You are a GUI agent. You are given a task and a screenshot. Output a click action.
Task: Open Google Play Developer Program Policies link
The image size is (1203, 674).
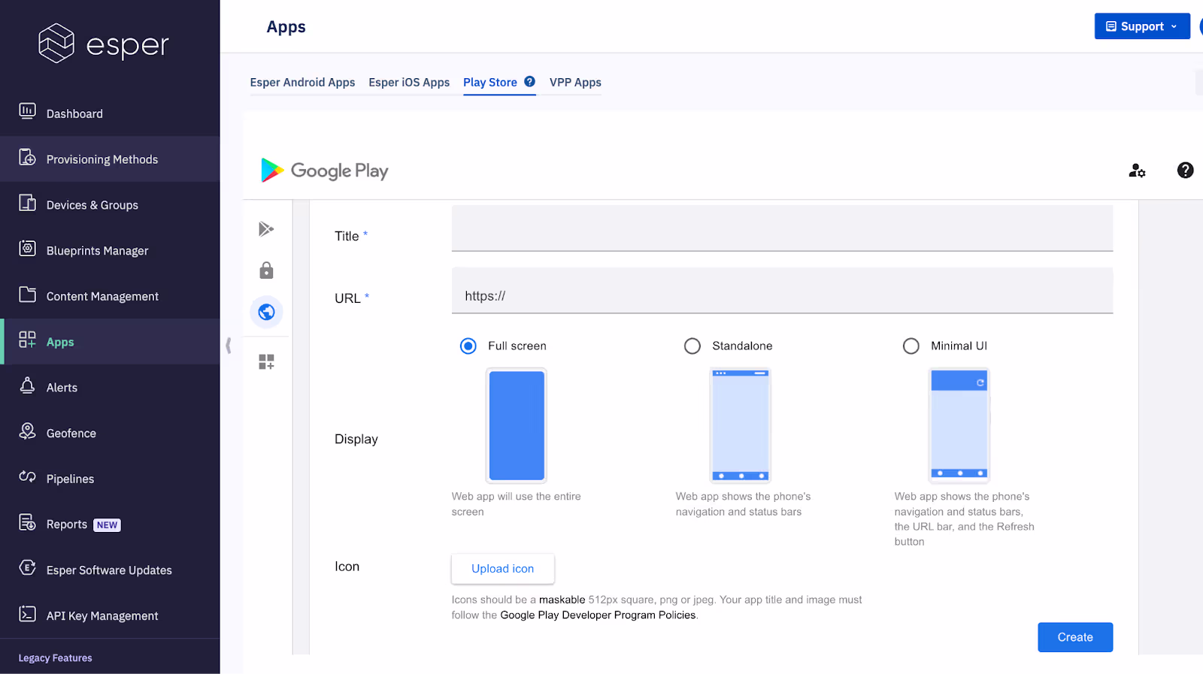[x=598, y=615]
